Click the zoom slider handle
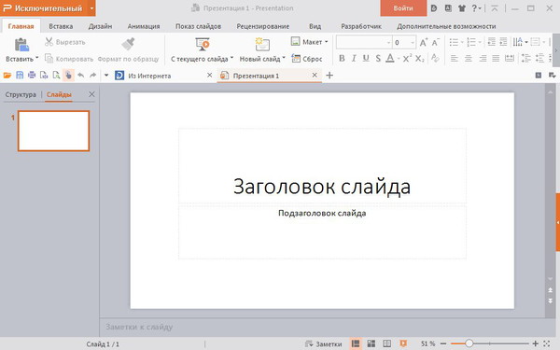560x350 pixels. point(469,343)
